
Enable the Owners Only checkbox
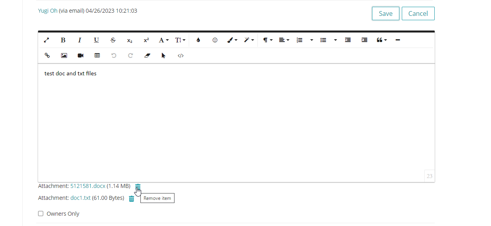point(40,214)
